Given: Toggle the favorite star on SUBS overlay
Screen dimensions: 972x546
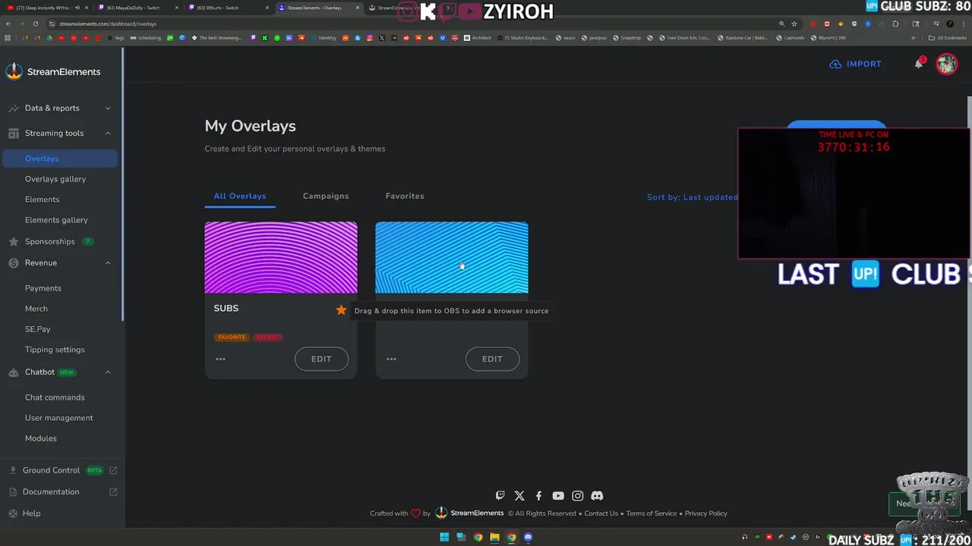Looking at the screenshot, I should click(x=341, y=309).
